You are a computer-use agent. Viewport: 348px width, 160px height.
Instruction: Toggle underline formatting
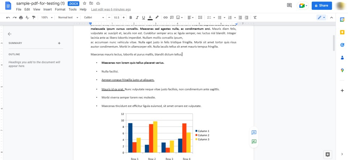tap(143, 17)
